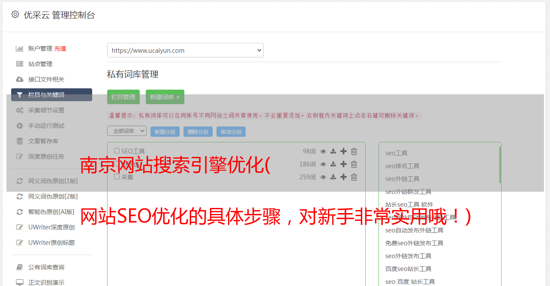
Task: Tick the 采集 checkbox
Action: (x=117, y=176)
